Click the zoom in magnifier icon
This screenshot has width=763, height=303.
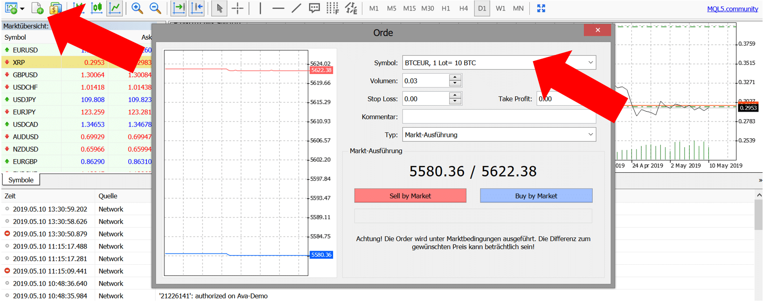(x=137, y=8)
